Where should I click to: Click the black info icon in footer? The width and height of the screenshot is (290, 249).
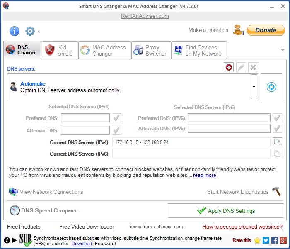7,240
